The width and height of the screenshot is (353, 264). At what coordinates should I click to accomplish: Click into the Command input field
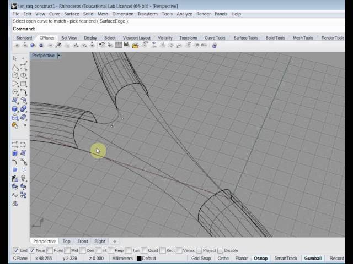click(190, 29)
